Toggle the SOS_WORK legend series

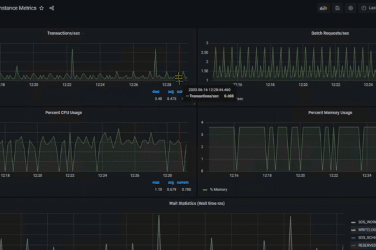pos(367,222)
